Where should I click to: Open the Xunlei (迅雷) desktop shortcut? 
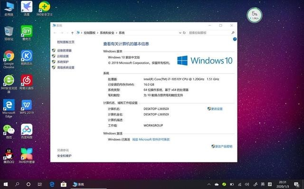[27, 9]
